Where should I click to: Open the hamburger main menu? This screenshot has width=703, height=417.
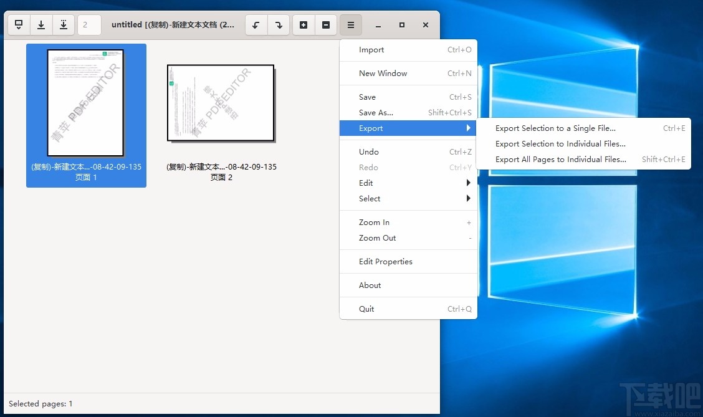tap(350, 25)
